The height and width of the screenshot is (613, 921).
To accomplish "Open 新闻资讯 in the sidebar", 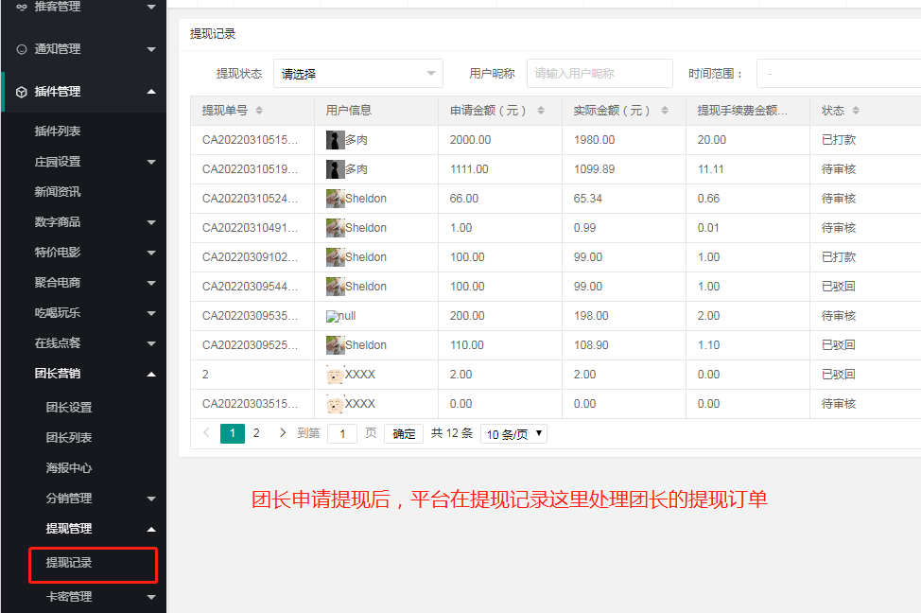I will coord(58,192).
